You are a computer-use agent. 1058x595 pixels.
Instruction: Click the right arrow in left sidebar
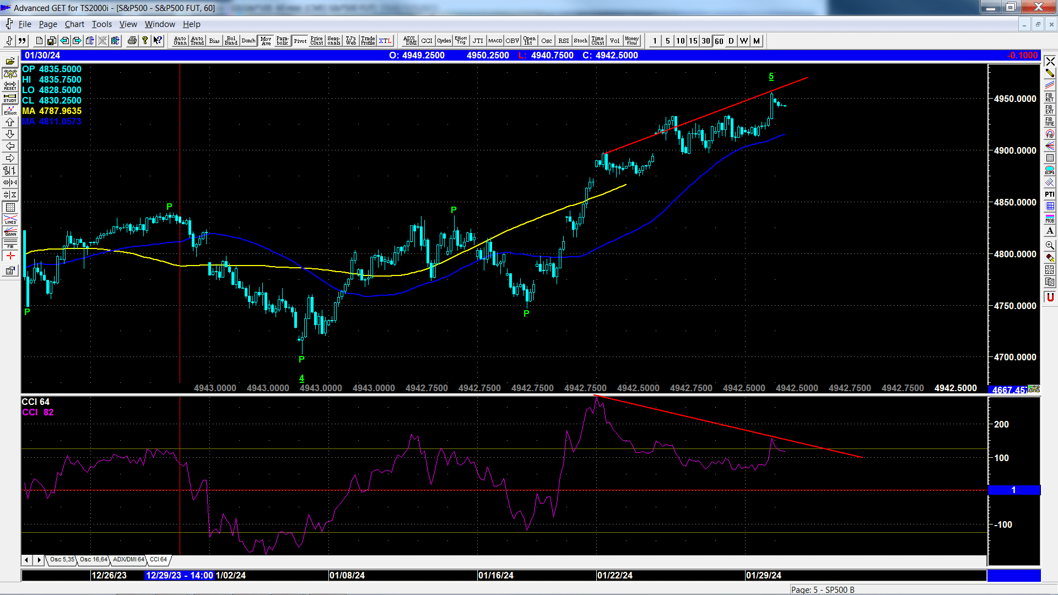(x=10, y=158)
